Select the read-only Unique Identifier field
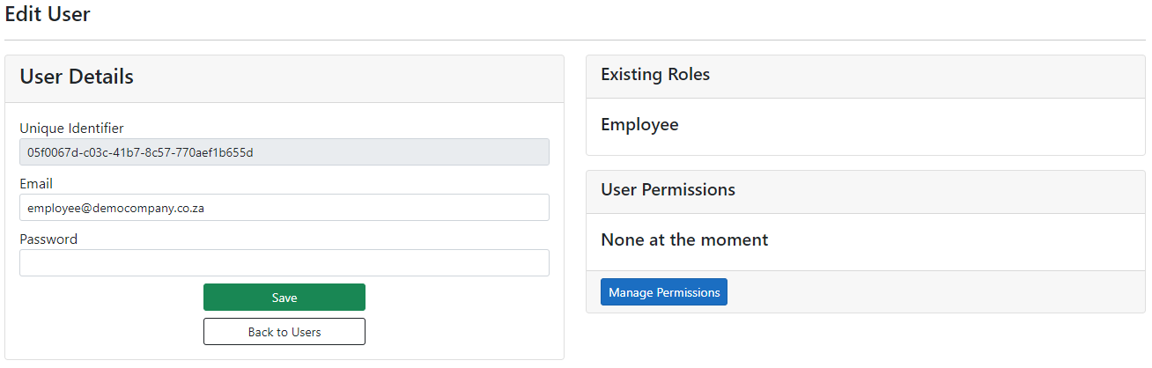This screenshot has width=1152, height=368. 284,152
